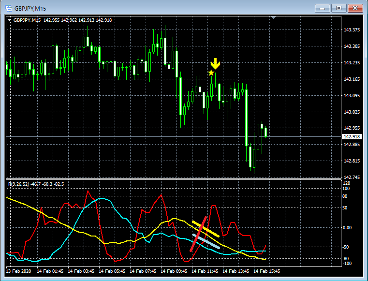Viewport: 368px width, 281px height.
Task: Click the current price label 142.918
Action: (x=352, y=136)
